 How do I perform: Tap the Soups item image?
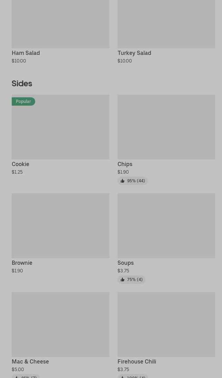(x=166, y=225)
